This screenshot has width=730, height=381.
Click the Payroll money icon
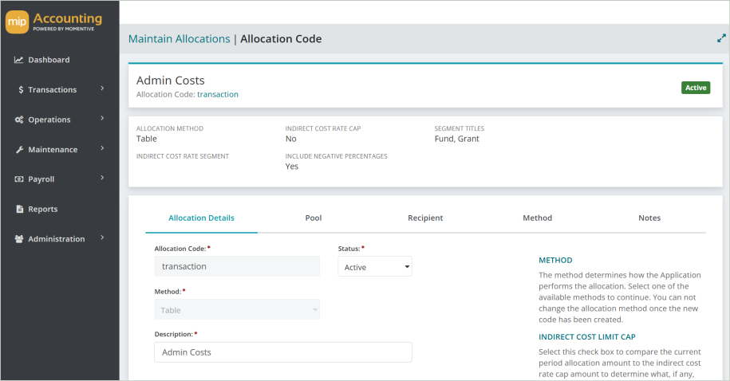(x=19, y=179)
